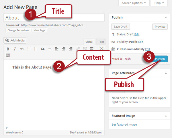172x138 pixels.
Task: Click Move to Trash link
Action: (121, 59)
